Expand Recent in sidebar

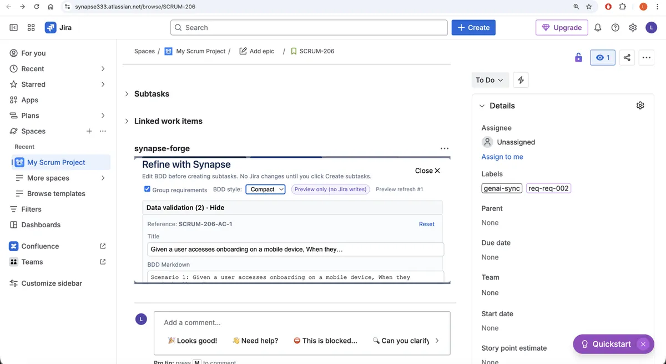coord(103,69)
